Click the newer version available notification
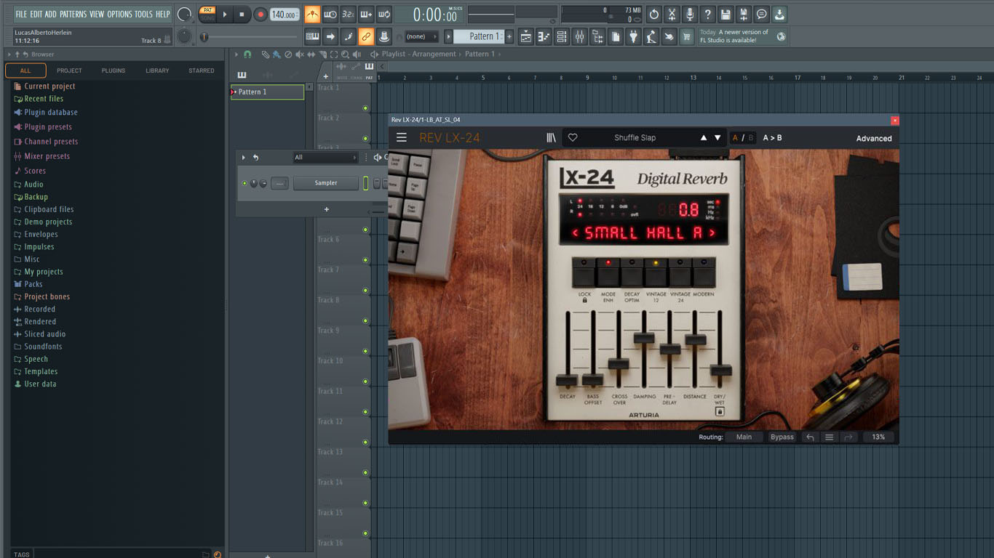 (x=742, y=36)
